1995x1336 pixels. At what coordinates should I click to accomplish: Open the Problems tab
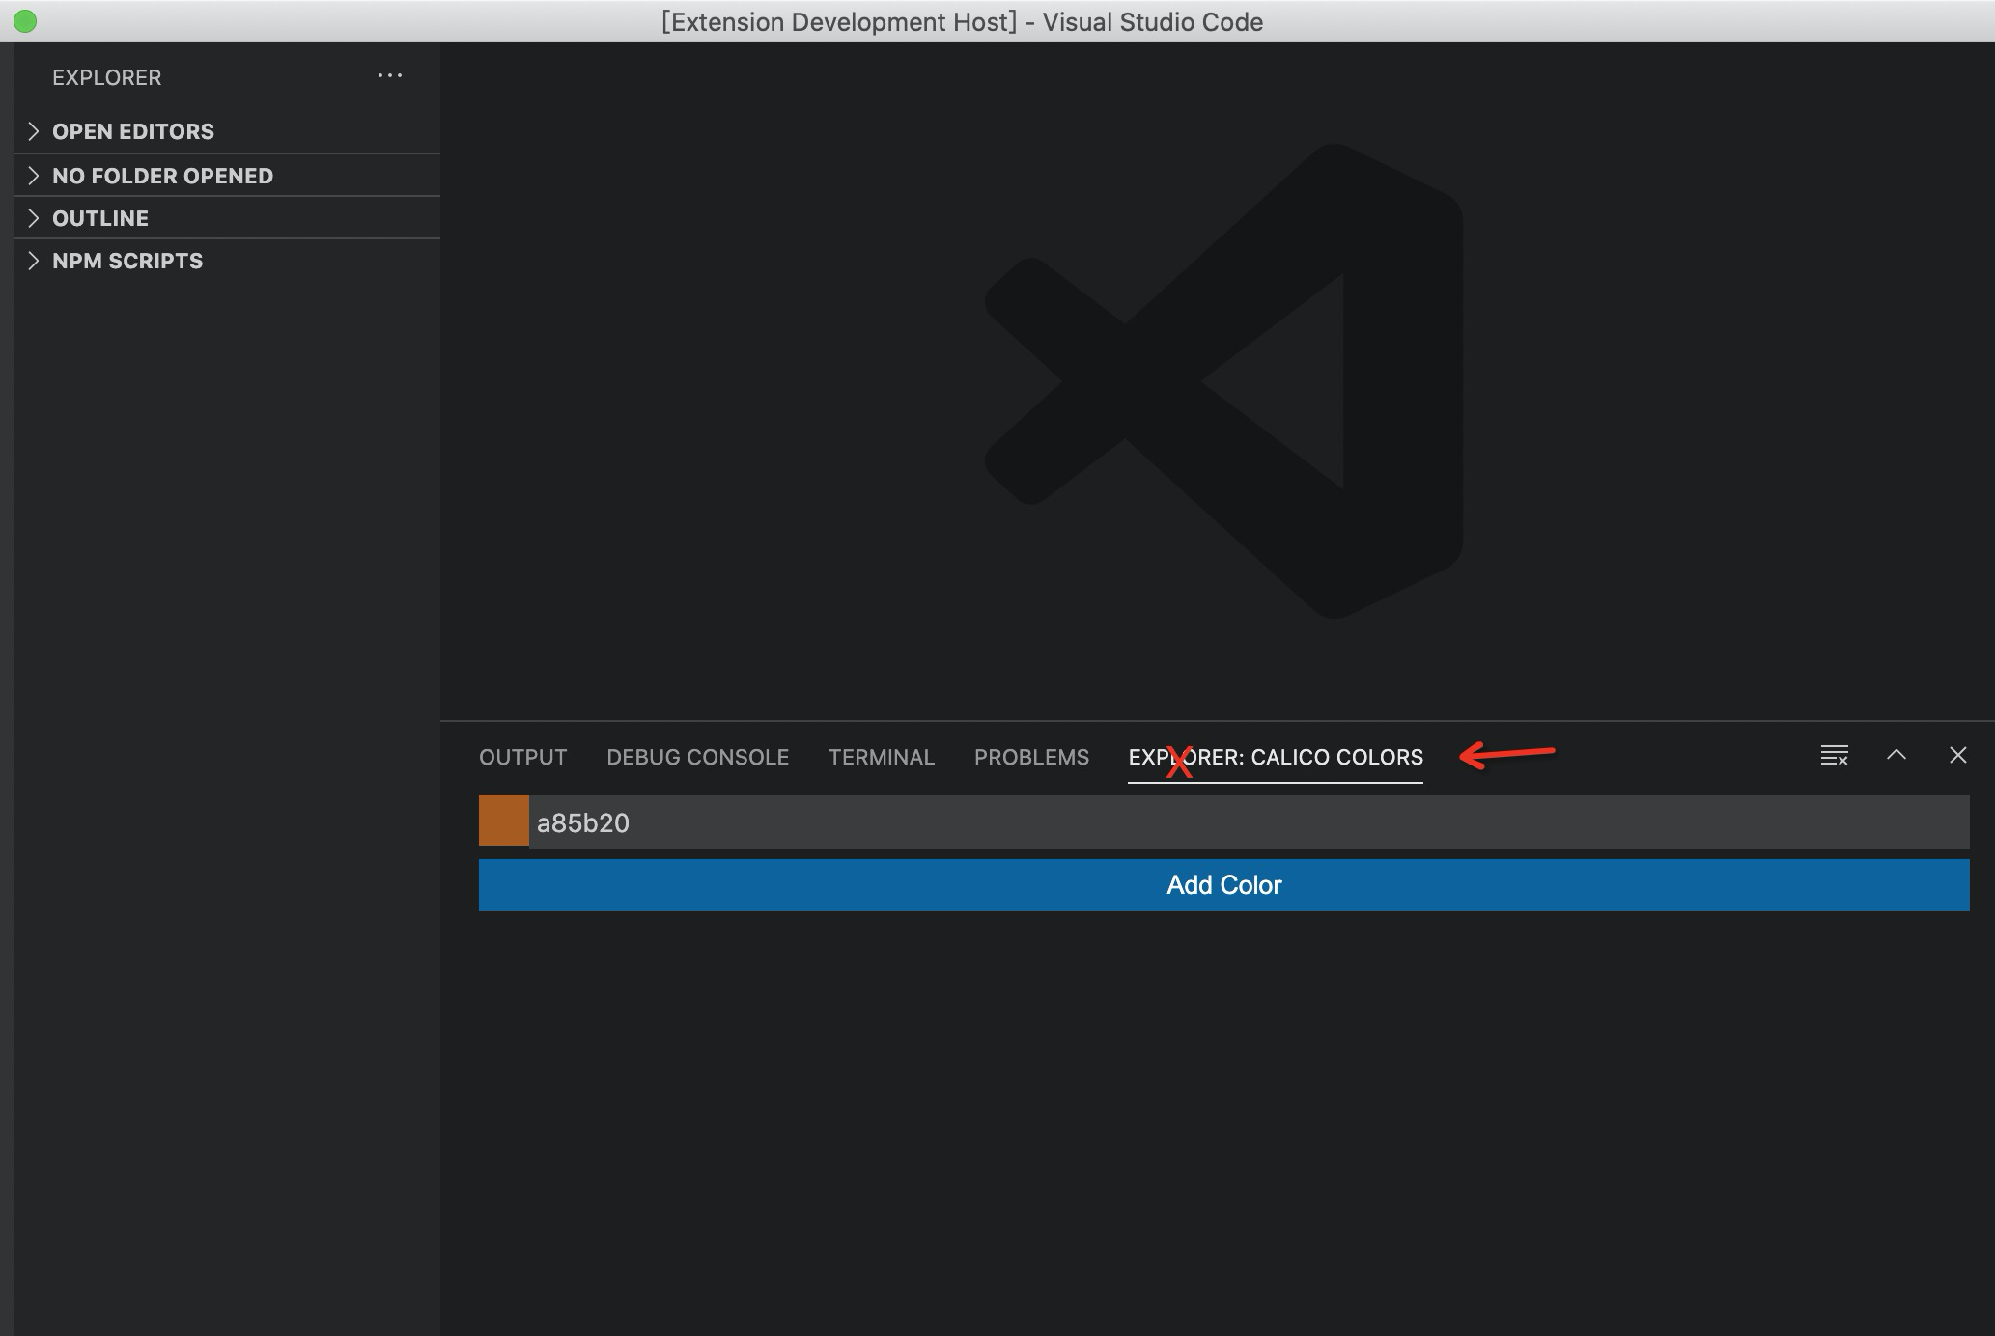(1031, 757)
